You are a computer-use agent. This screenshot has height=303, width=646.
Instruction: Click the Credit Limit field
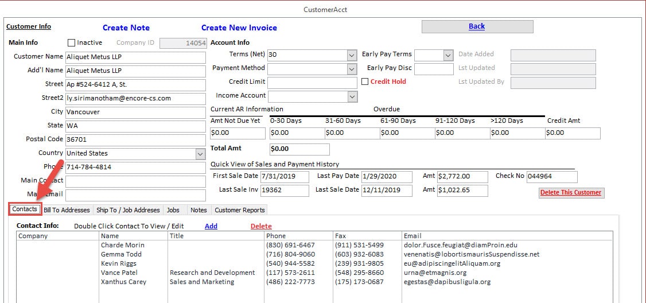312,83
